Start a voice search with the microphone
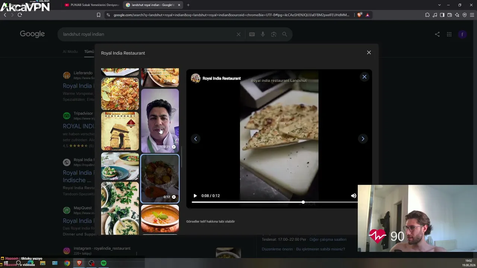This screenshot has width=477, height=268. [263, 34]
